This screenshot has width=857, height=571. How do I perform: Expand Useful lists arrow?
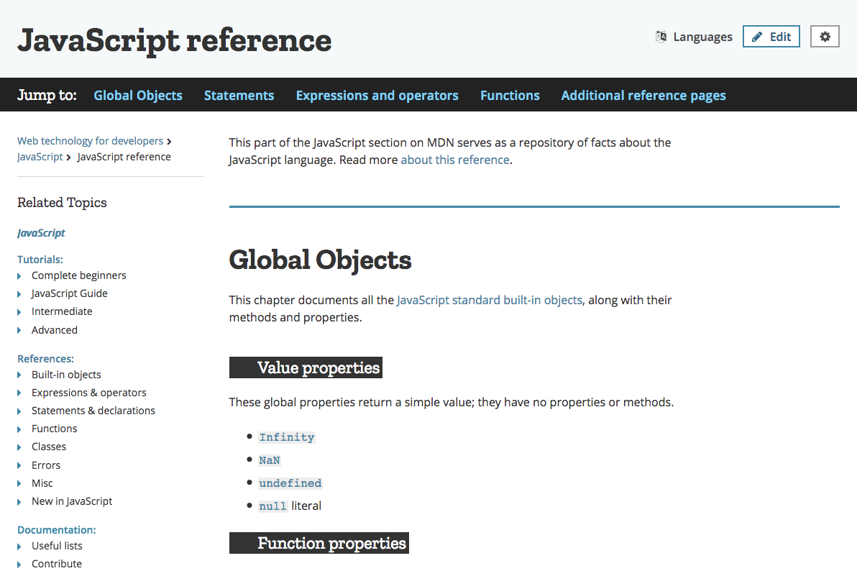pos(19,547)
